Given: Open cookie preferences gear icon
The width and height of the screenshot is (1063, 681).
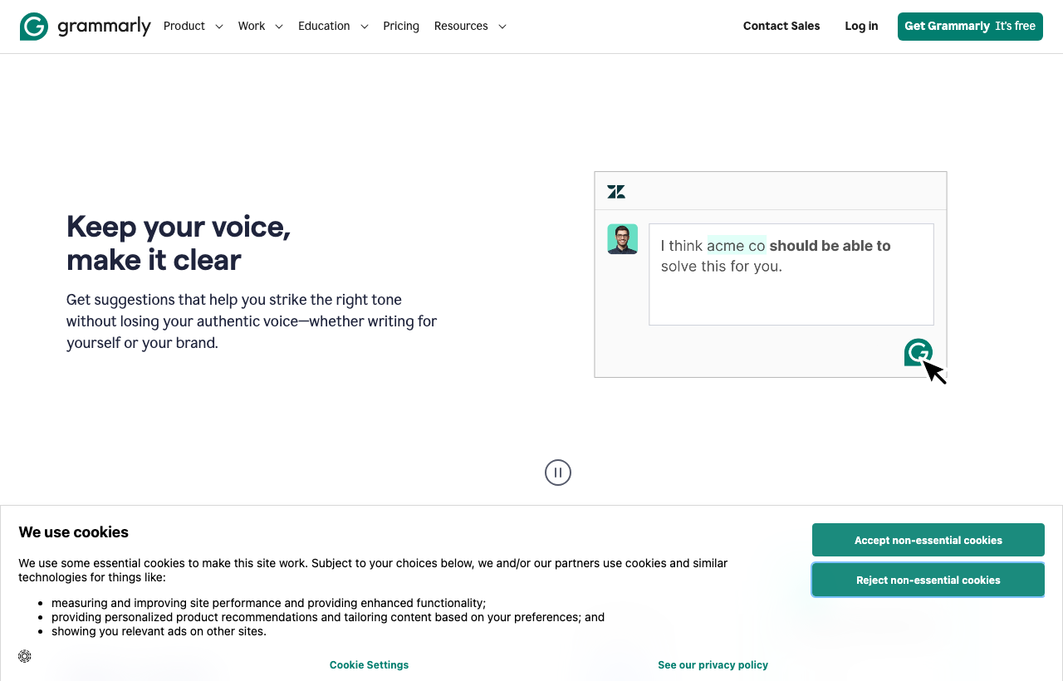Looking at the screenshot, I should pos(25,656).
